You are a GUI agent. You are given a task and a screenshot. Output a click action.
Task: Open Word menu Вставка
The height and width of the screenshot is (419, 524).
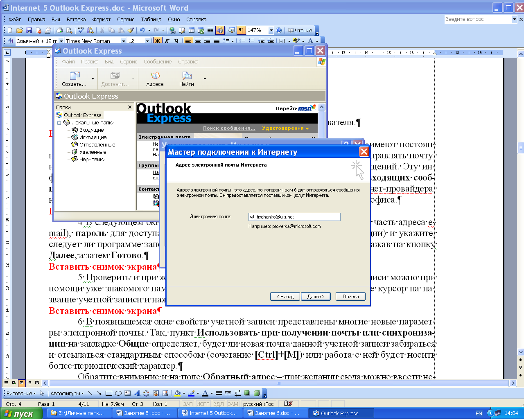(76, 19)
